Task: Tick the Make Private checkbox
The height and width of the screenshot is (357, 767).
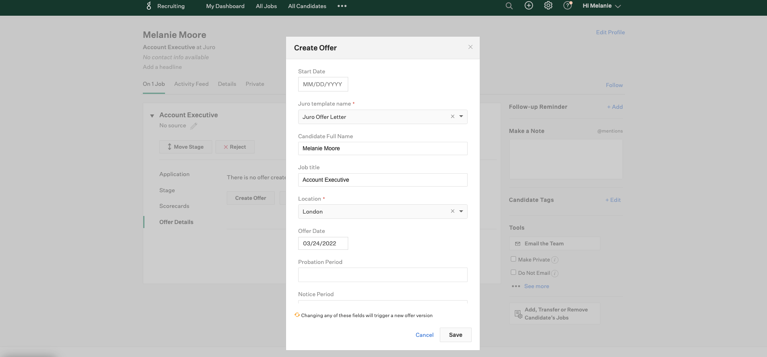Action: coord(513,259)
